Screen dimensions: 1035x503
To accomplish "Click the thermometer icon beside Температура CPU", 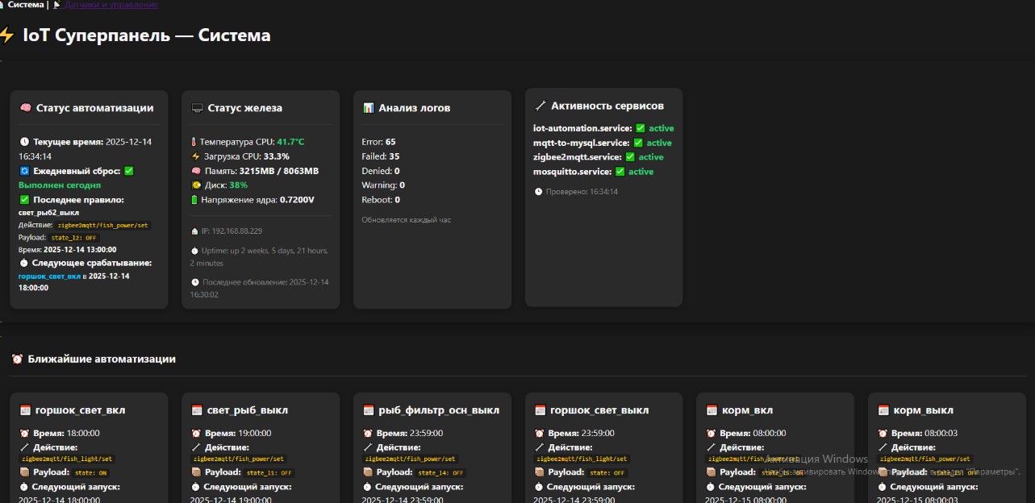I will click(194, 142).
